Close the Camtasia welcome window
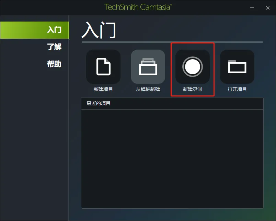 268,8
